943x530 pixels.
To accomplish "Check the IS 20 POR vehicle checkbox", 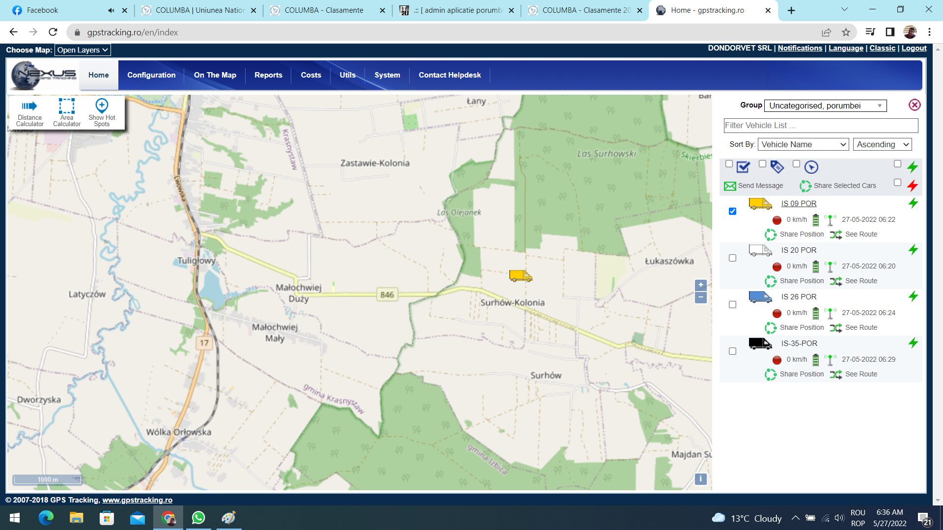I will pyautogui.click(x=732, y=258).
